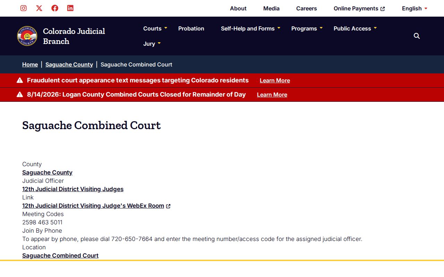Go to Home breadcrumb link
Screen dimensions: 444x277
30,64
